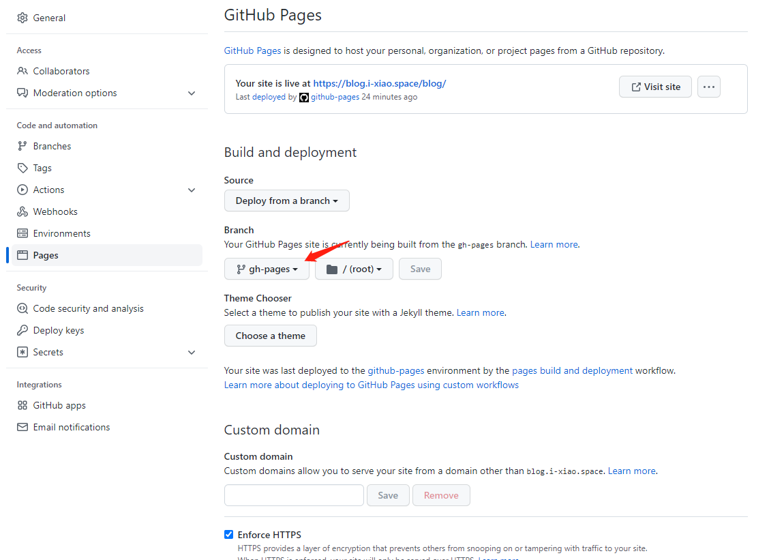Click the GitHub apps icon

pyautogui.click(x=22, y=405)
